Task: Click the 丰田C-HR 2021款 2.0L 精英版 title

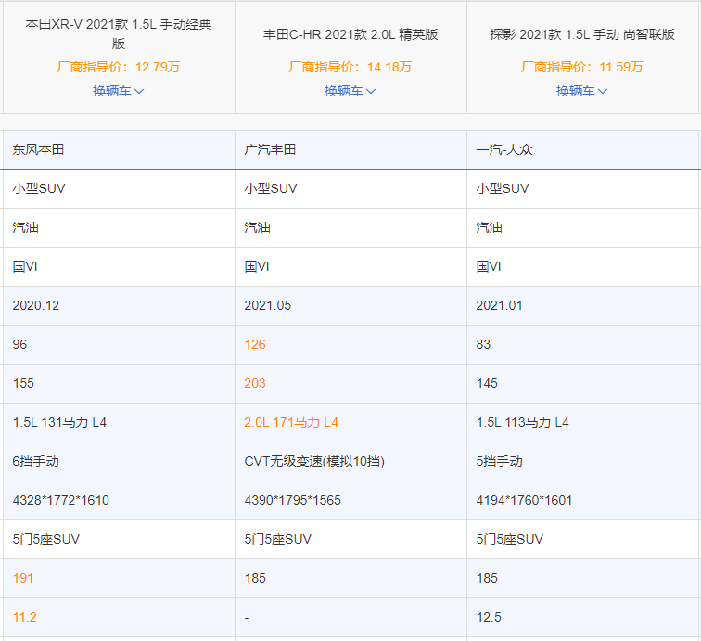Action: tap(350, 34)
